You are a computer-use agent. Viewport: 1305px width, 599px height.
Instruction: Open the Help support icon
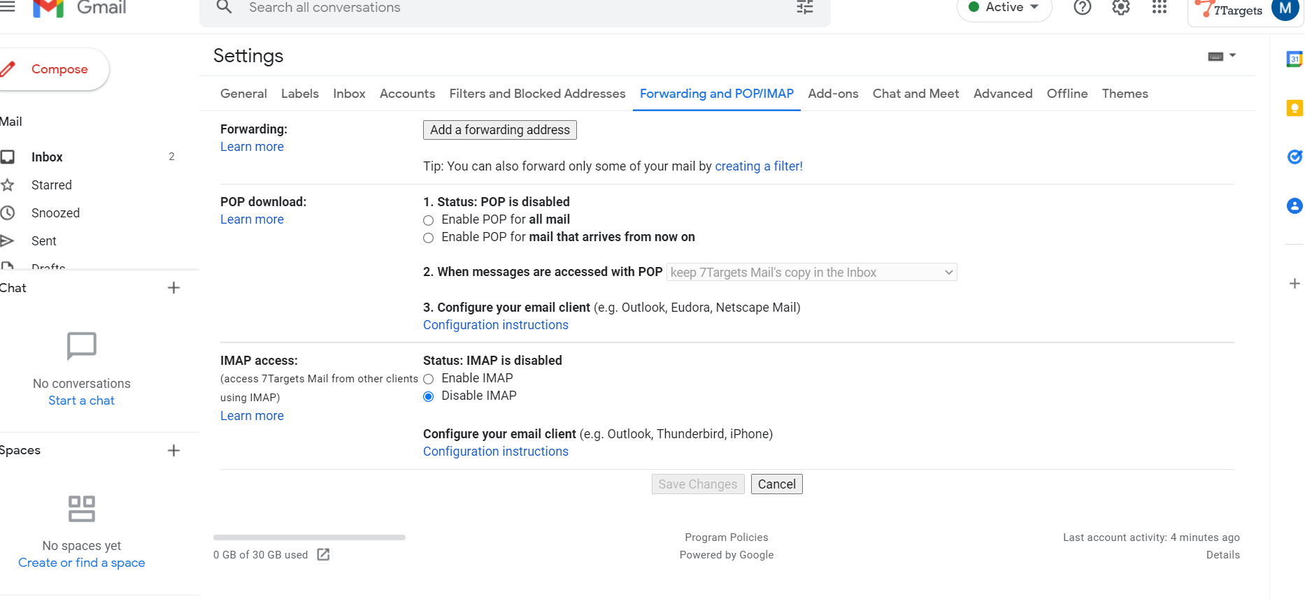[x=1082, y=8]
